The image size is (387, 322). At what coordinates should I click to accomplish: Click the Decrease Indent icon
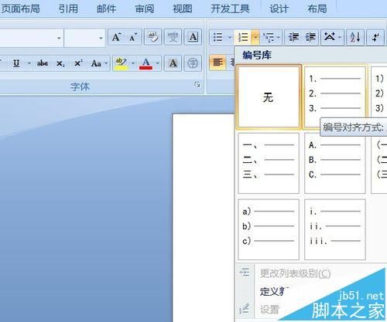point(293,38)
